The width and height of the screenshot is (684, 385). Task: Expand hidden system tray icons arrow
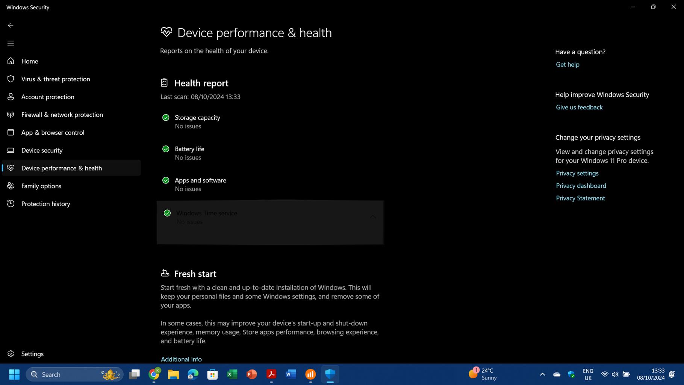pos(542,374)
